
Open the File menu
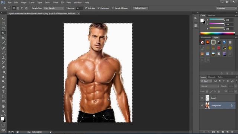click(10, 3)
